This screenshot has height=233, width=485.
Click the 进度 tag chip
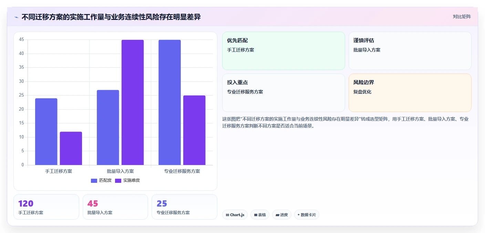(281, 215)
